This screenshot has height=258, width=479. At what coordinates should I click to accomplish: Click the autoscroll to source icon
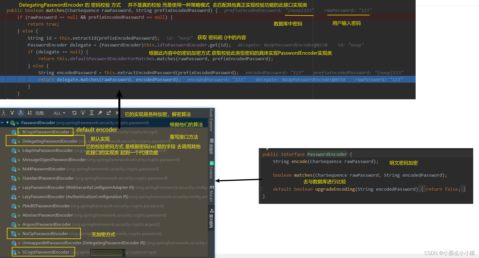(x=83, y=113)
